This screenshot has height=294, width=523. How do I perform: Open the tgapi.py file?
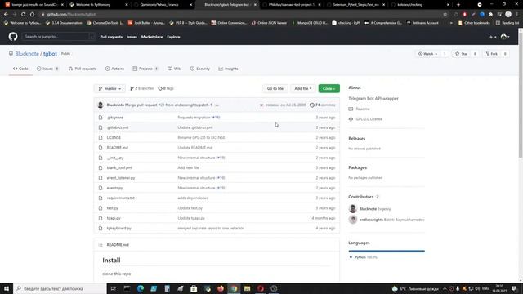114,218
